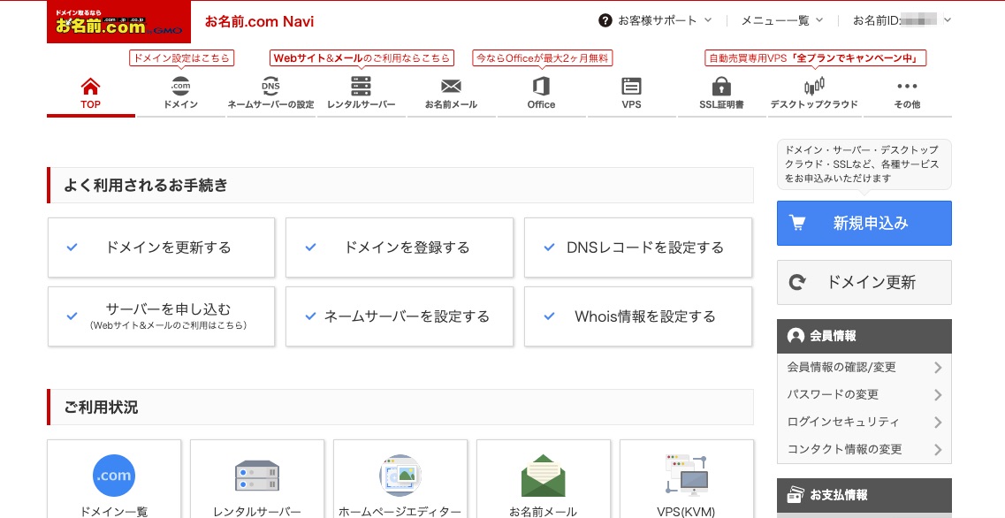Select the レンタルサーバー tab label
1005x518 pixels.
pos(361,104)
